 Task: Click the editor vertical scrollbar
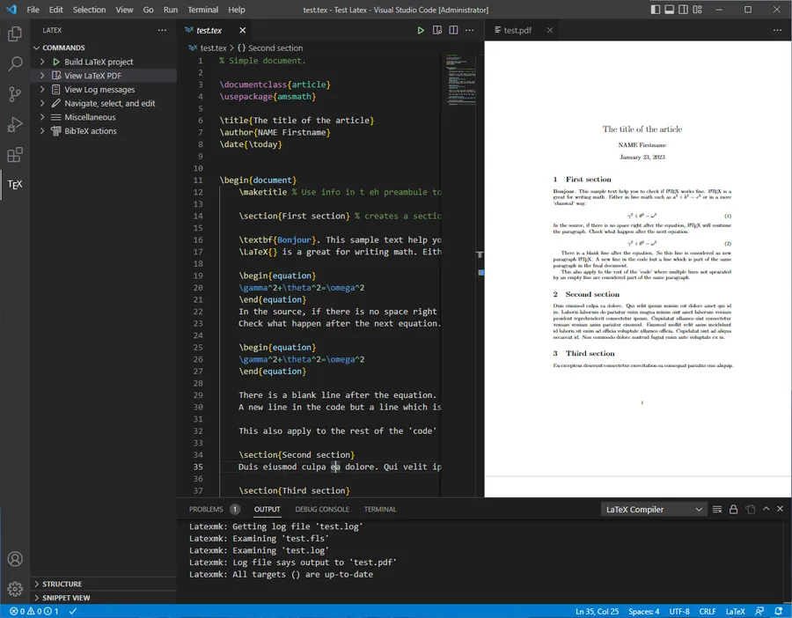(480, 276)
